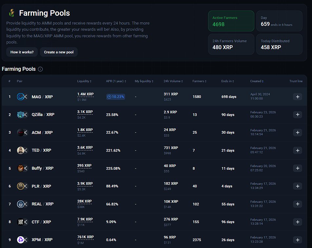Click info icon beside Farming Pools heading
Image resolution: width=312 pixels, height=248 pixels.
click(40, 69)
